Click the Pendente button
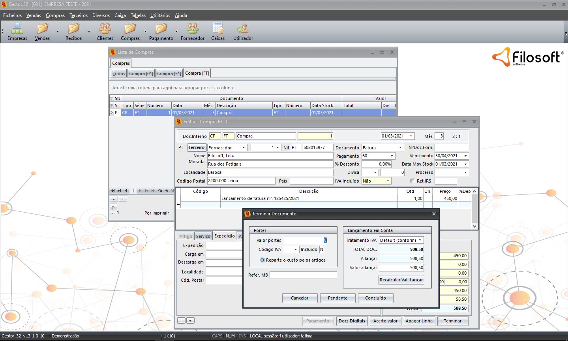This screenshot has height=341, width=568. click(x=337, y=298)
